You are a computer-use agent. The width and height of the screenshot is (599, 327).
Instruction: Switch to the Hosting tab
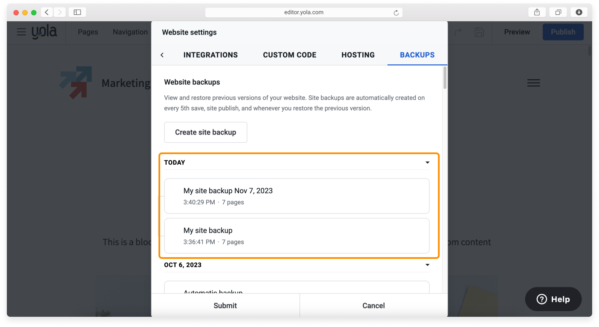point(358,55)
